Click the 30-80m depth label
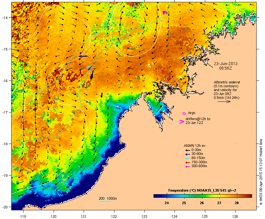The width and height of the screenshot is (265, 219). coord(197,154)
